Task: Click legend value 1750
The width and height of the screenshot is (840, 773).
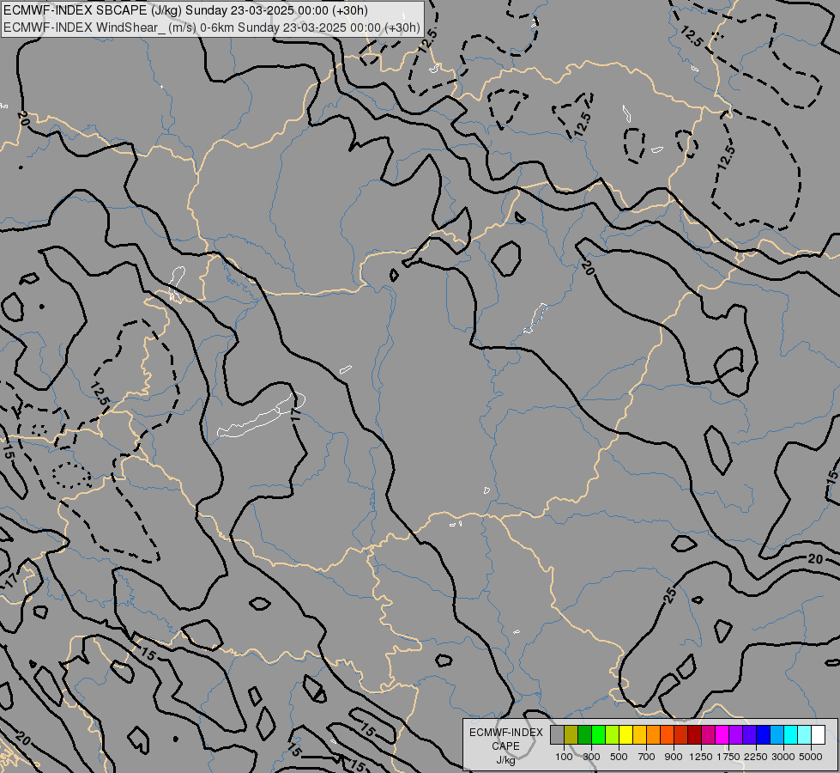Action: (x=728, y=757)
